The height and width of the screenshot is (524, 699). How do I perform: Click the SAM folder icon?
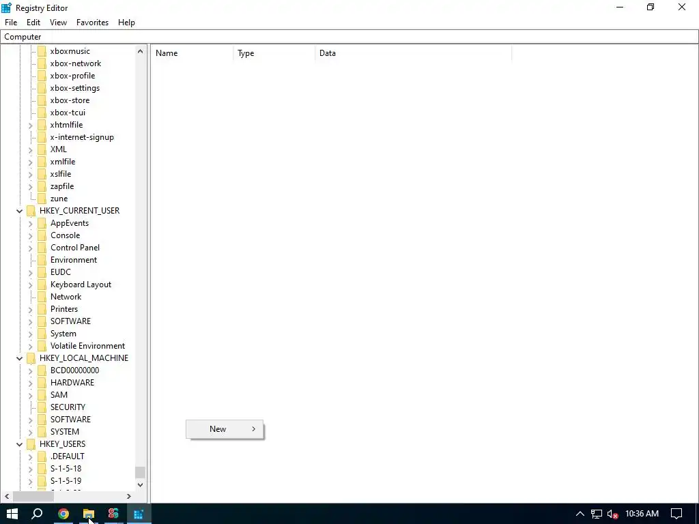pos(42,395)
